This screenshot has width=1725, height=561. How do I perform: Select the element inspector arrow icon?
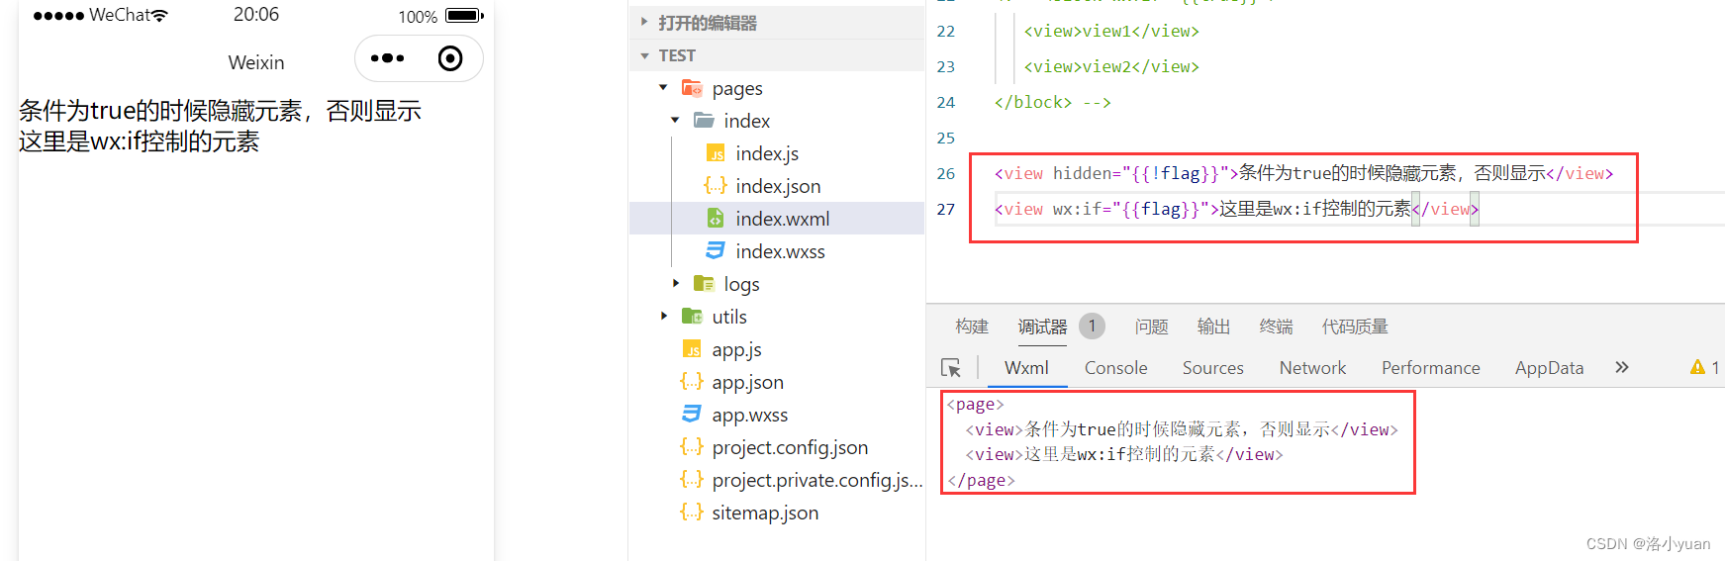click(951, 368)
